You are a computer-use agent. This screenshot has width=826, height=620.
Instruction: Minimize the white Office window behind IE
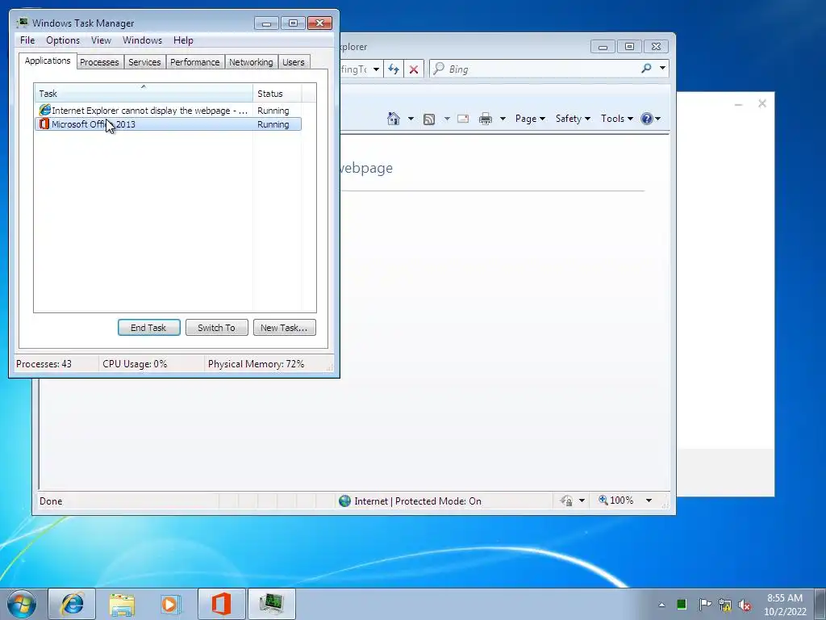(739, 104)
